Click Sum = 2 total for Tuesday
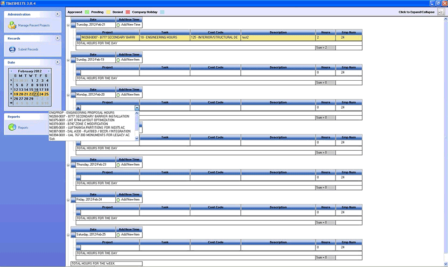Screen dimensions: 448x267 [325, 48]
